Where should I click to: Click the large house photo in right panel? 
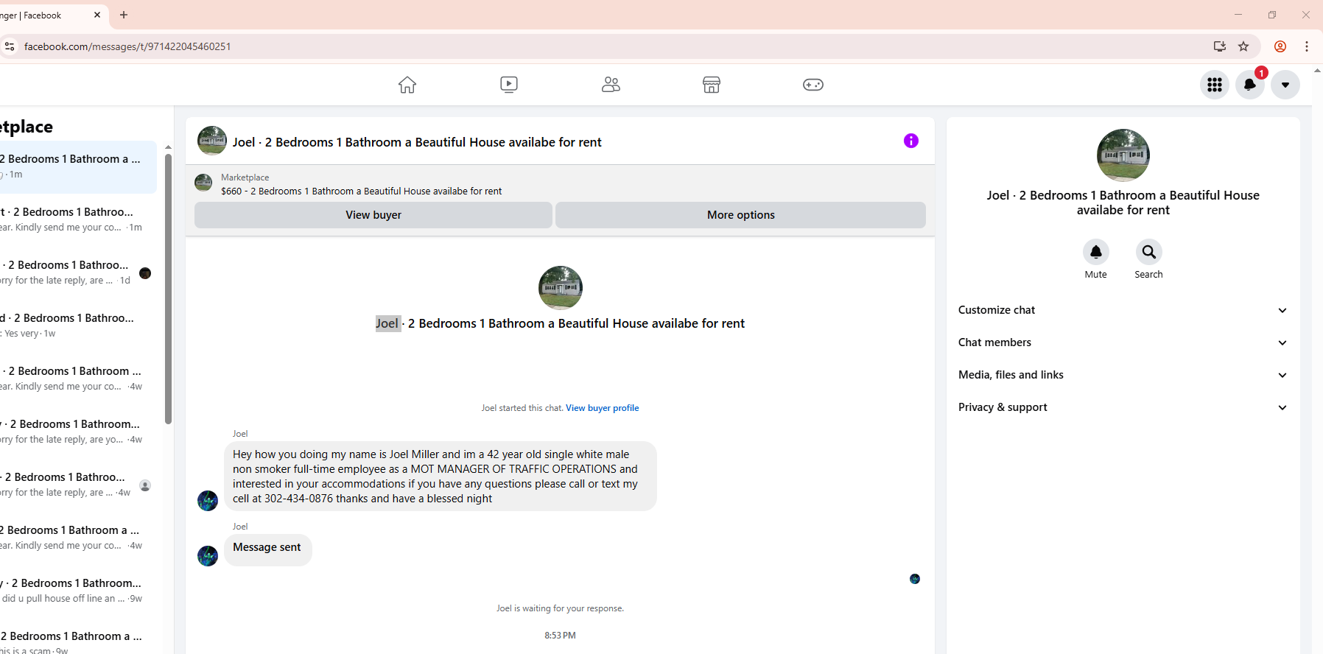point(1123,155)
